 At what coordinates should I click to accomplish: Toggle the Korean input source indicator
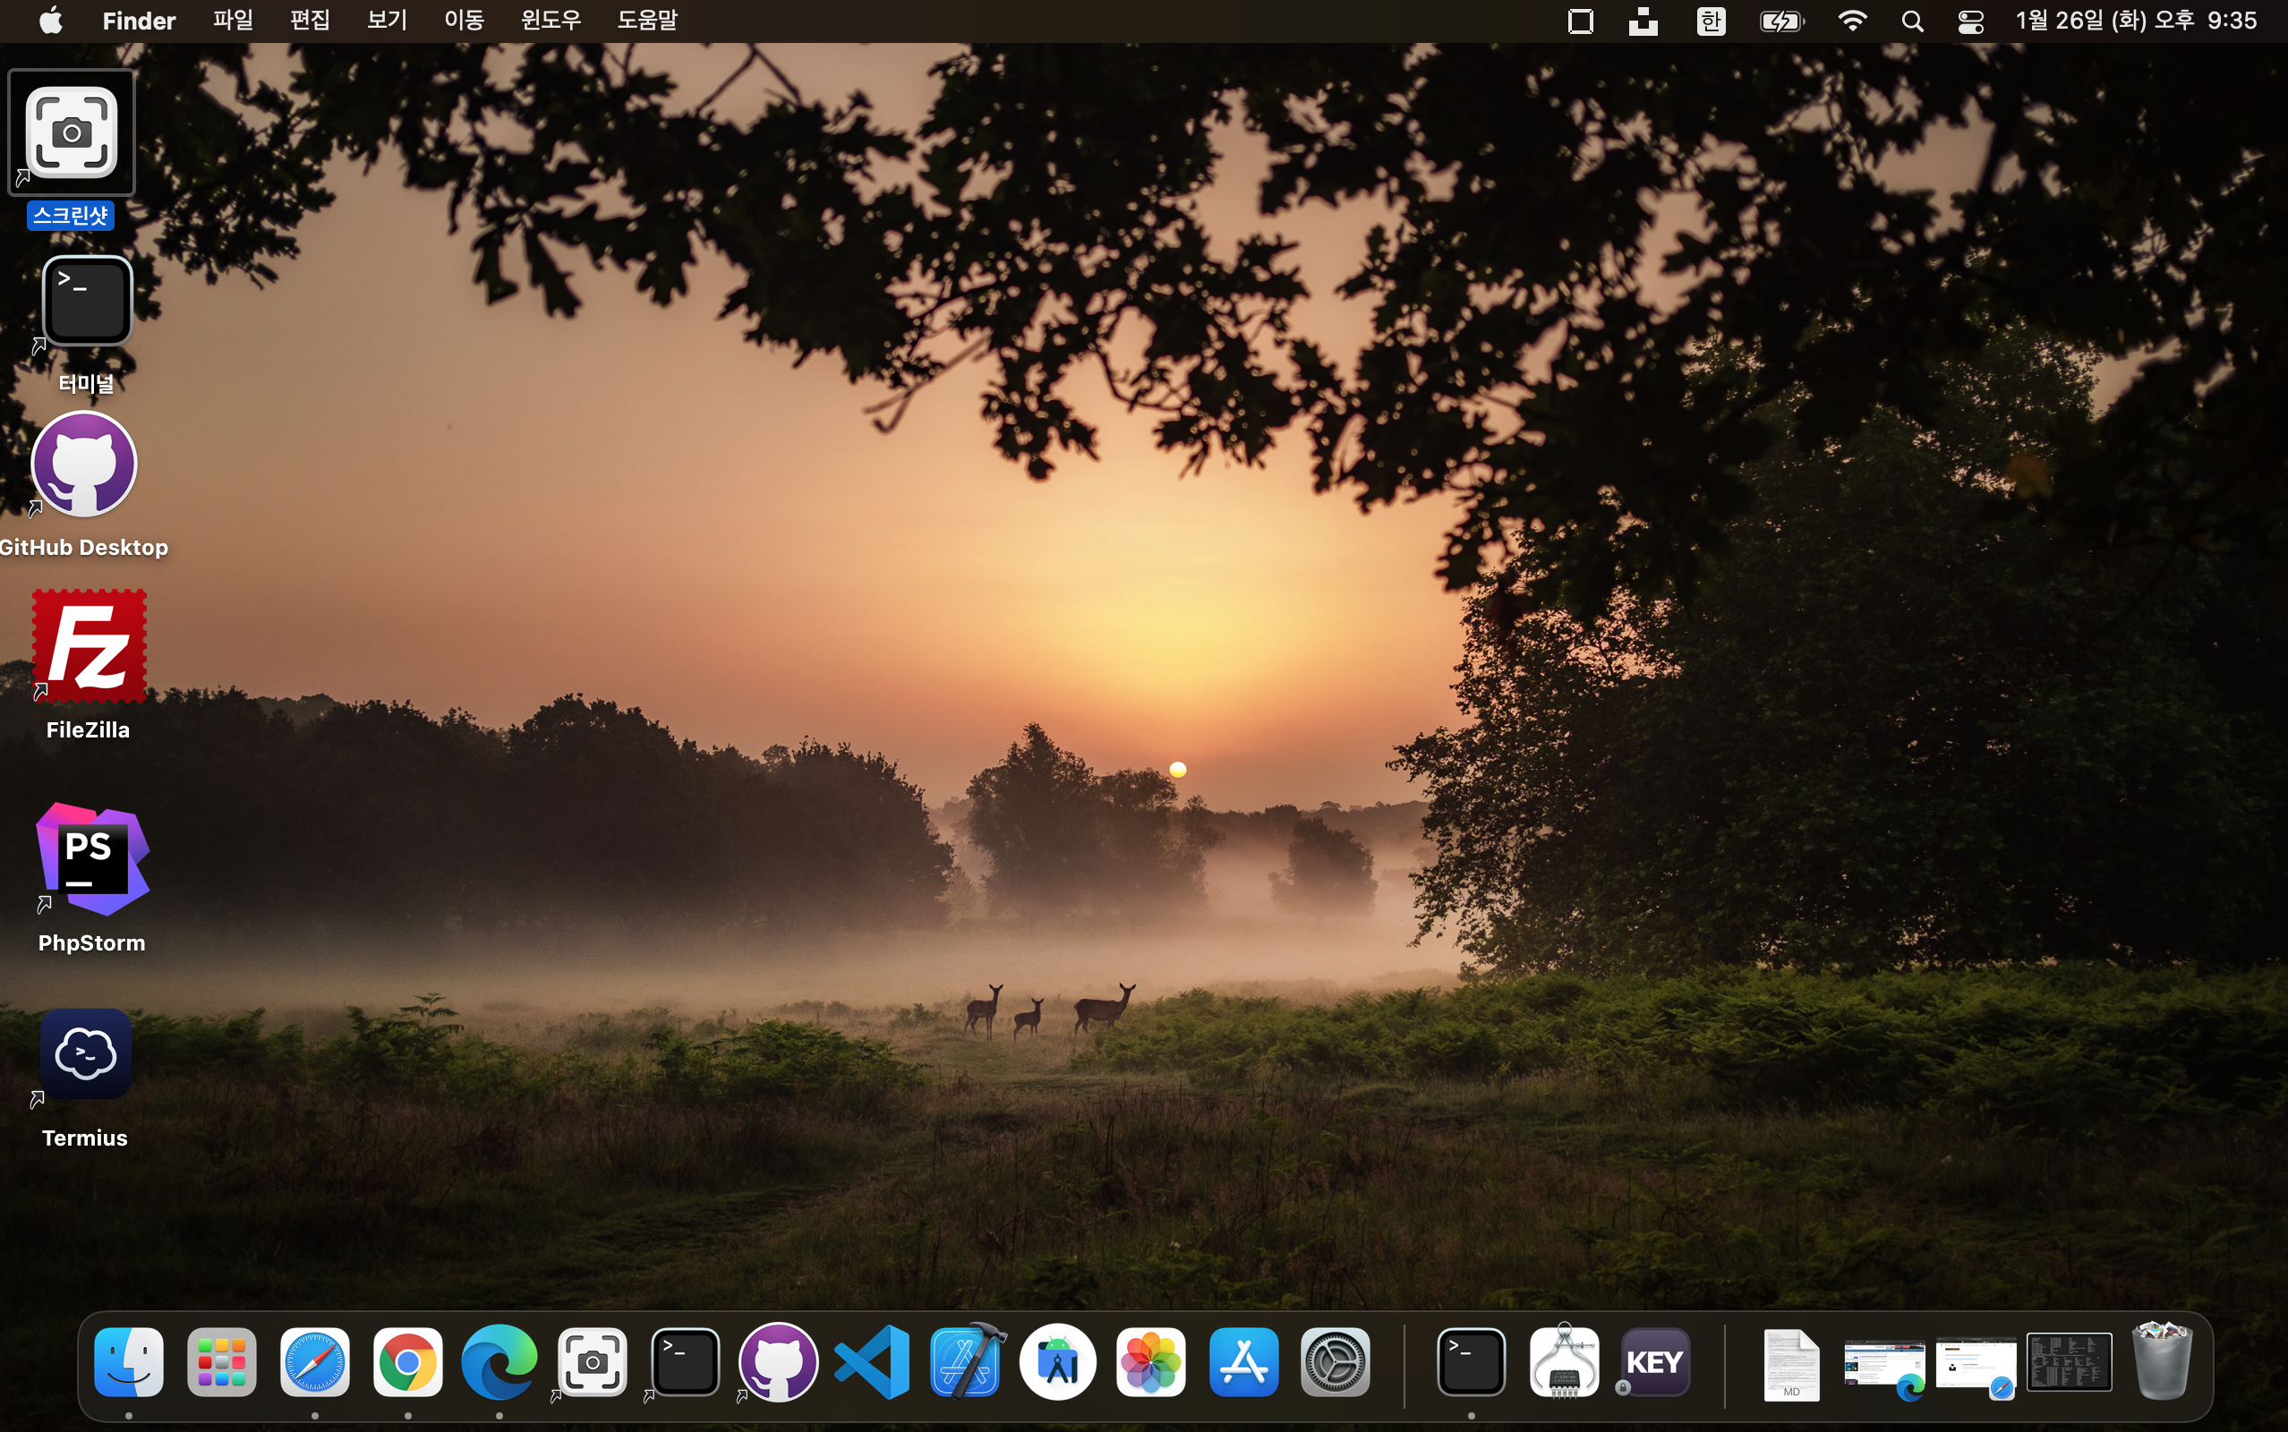pyautogui.click(x=1711, y=21)
